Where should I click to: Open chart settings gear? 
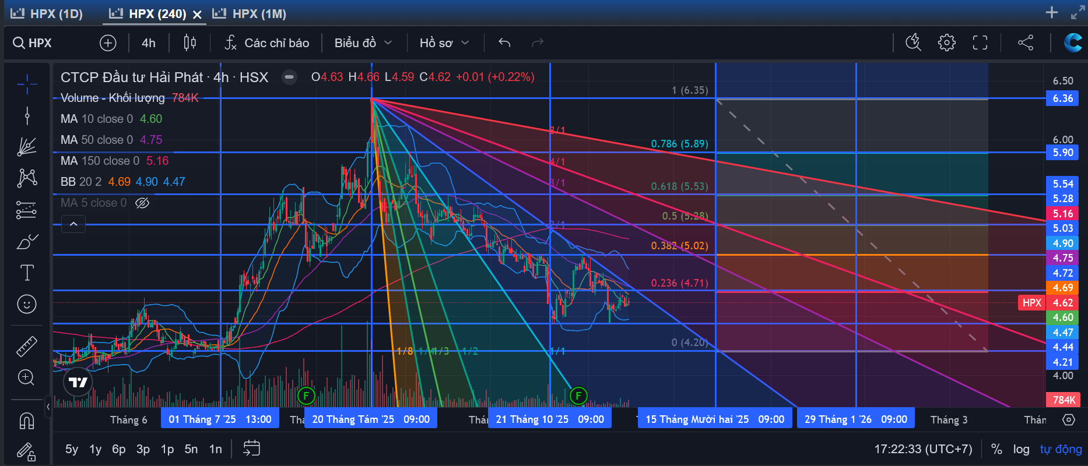coord(947,43)
